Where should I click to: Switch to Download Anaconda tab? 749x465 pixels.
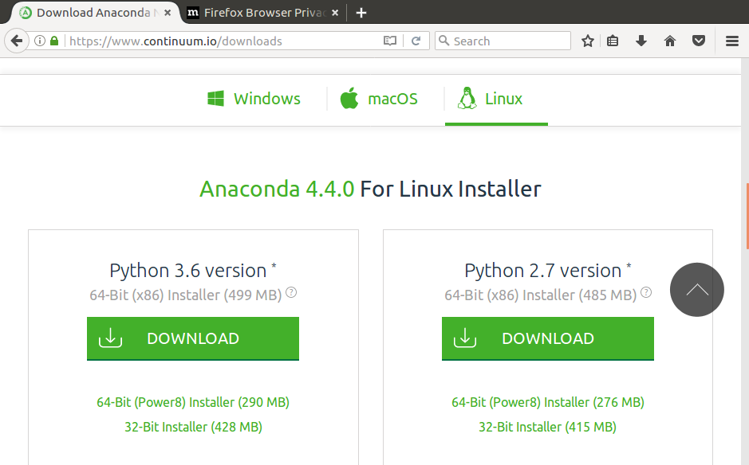point(95,13)
